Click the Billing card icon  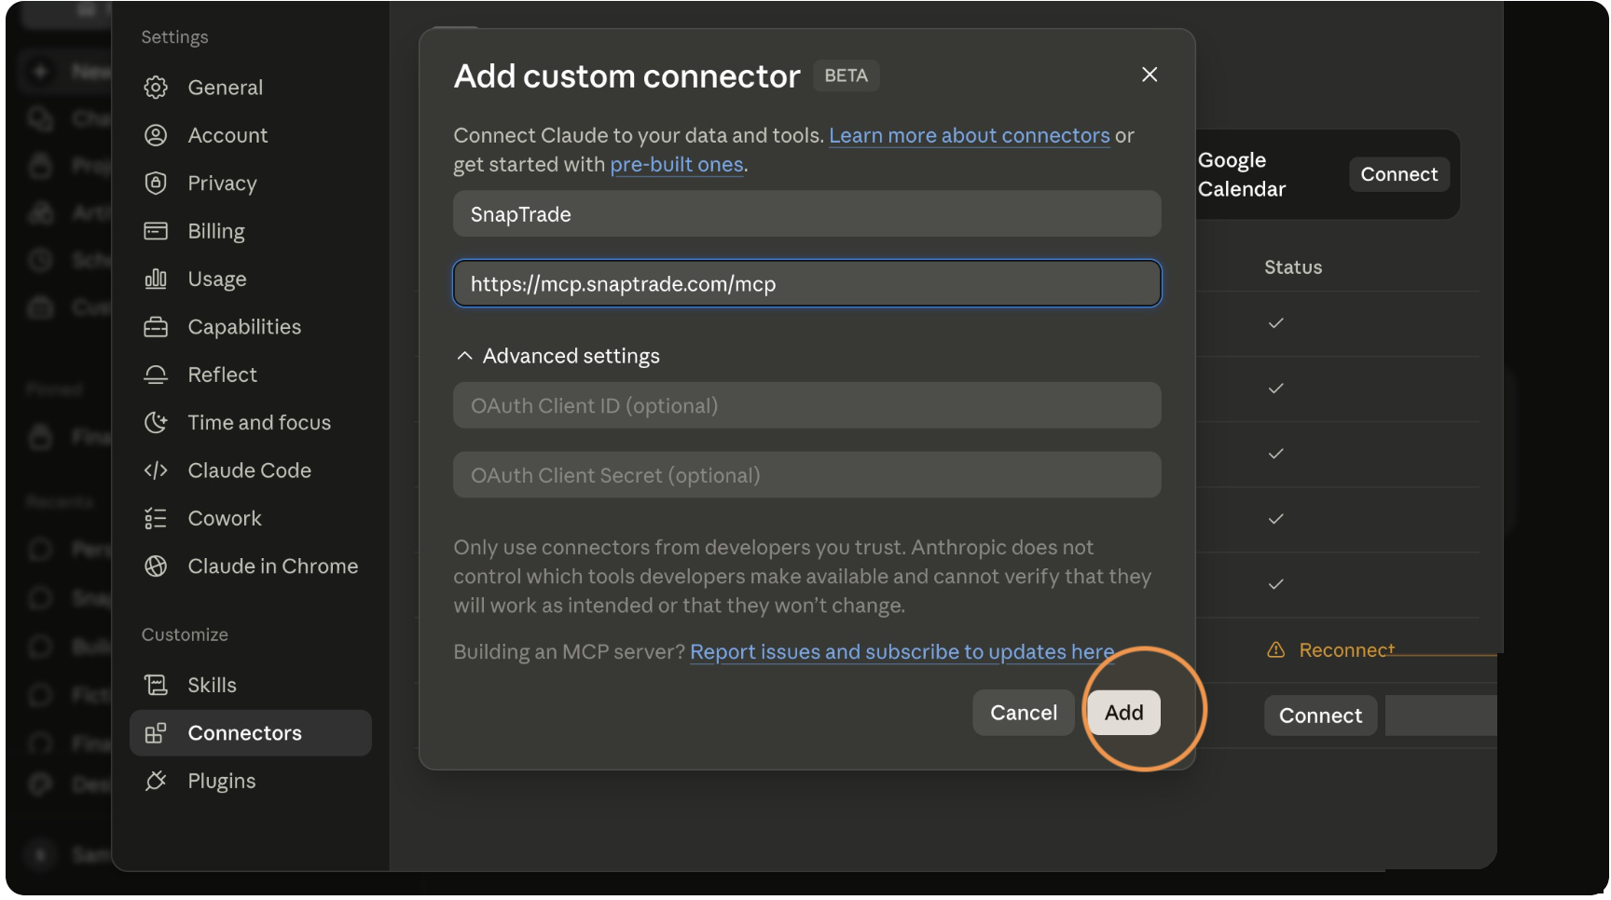(x=156, y=231)
